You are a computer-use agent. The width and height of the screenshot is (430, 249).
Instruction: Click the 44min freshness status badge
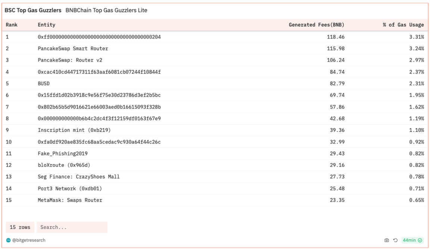pos(412,240)
